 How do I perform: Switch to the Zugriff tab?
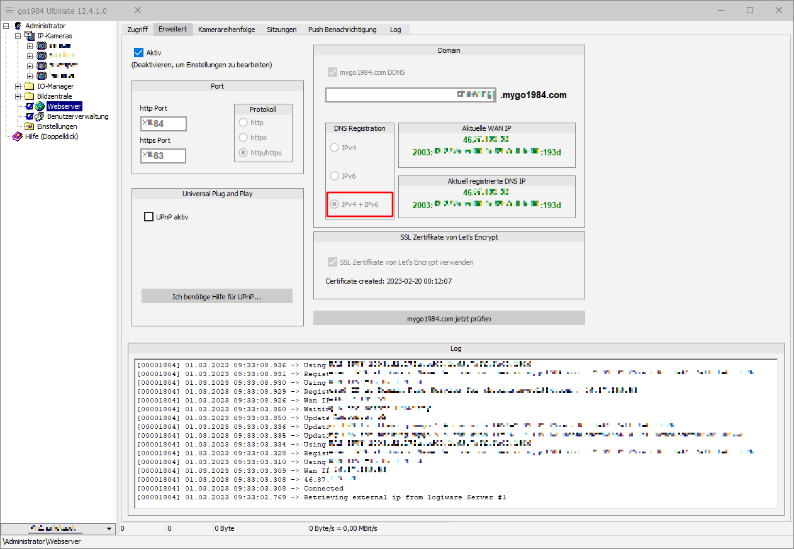coord(138,30)
